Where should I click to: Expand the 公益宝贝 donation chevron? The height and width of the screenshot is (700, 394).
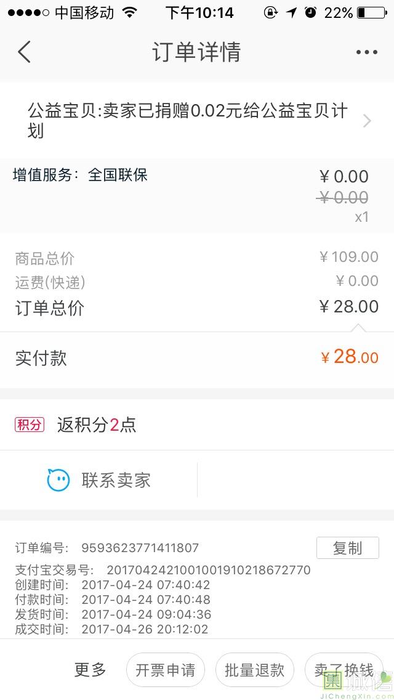368,121
